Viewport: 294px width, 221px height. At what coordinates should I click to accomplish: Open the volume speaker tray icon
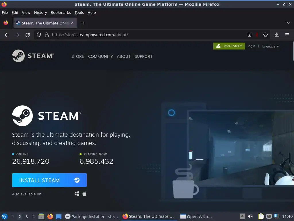click(250, 216)
